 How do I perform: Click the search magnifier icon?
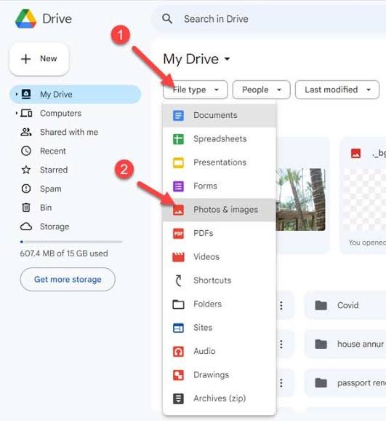(167, 19)
